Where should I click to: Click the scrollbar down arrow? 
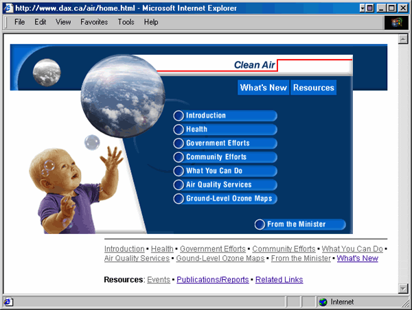click(x=403, y=289)
